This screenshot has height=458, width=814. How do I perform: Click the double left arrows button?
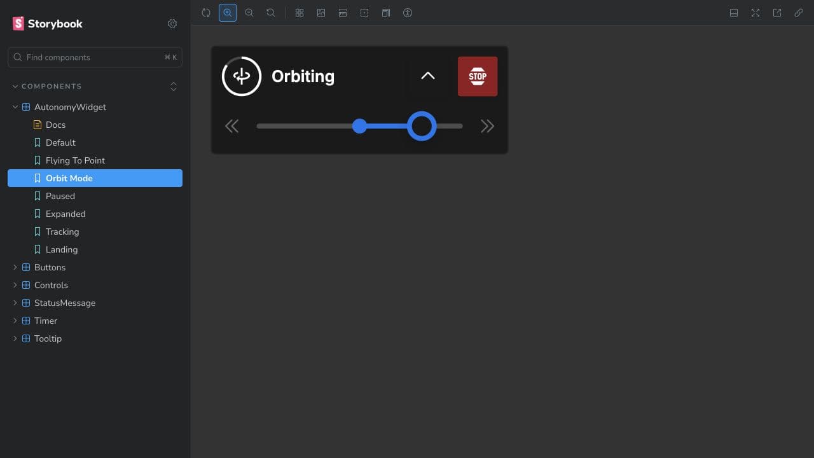pyautogui.click(x=232, y=126)
